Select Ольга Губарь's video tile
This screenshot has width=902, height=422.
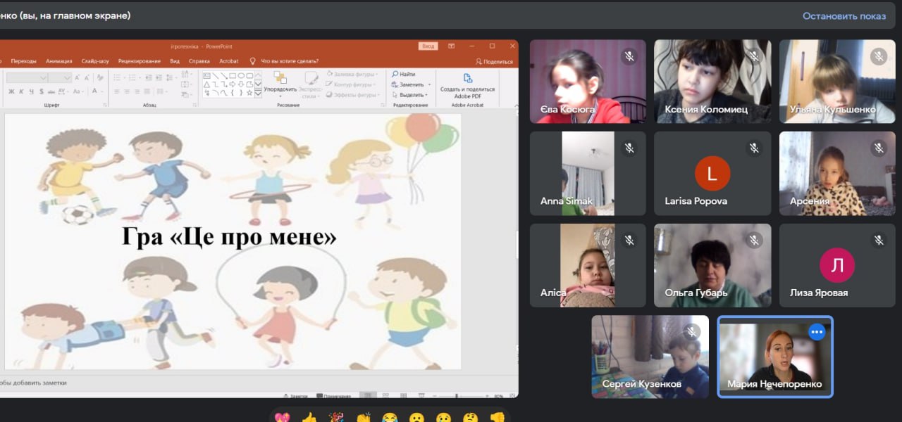712,265
